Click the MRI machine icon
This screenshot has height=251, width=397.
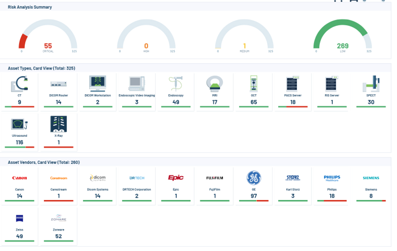[x=215, y=84]
